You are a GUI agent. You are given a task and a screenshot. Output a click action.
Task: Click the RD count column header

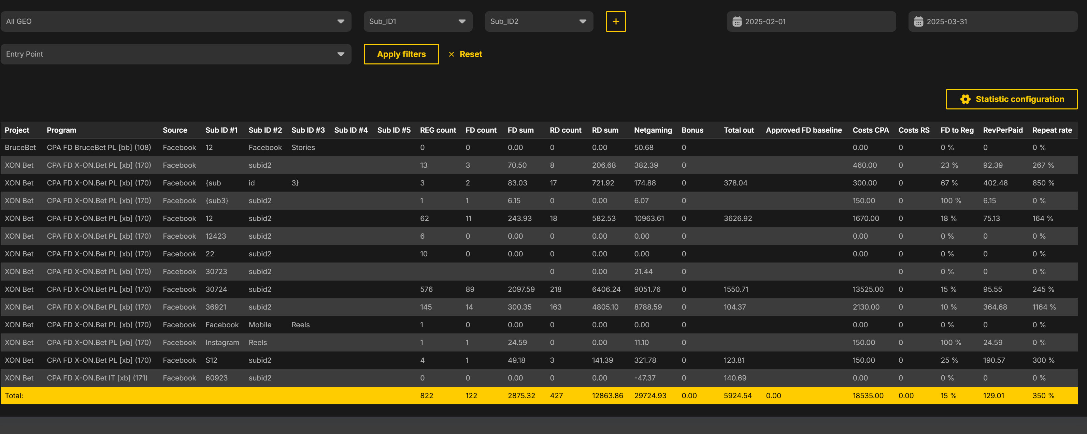click(566, 130)
